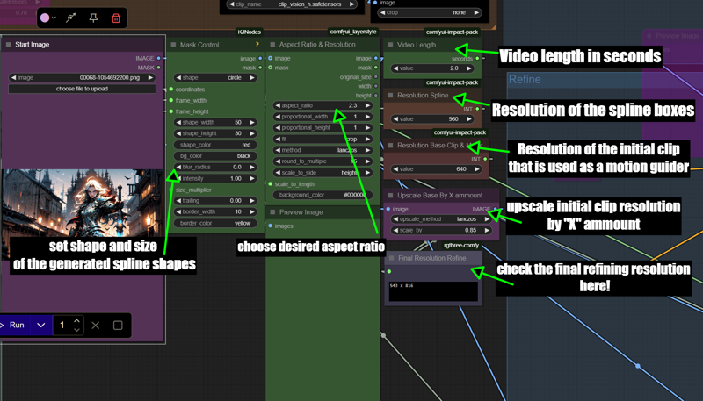Decrease the Resolution Base Clip value
Screen dimensions: 703x401
[x=395, y=169]
